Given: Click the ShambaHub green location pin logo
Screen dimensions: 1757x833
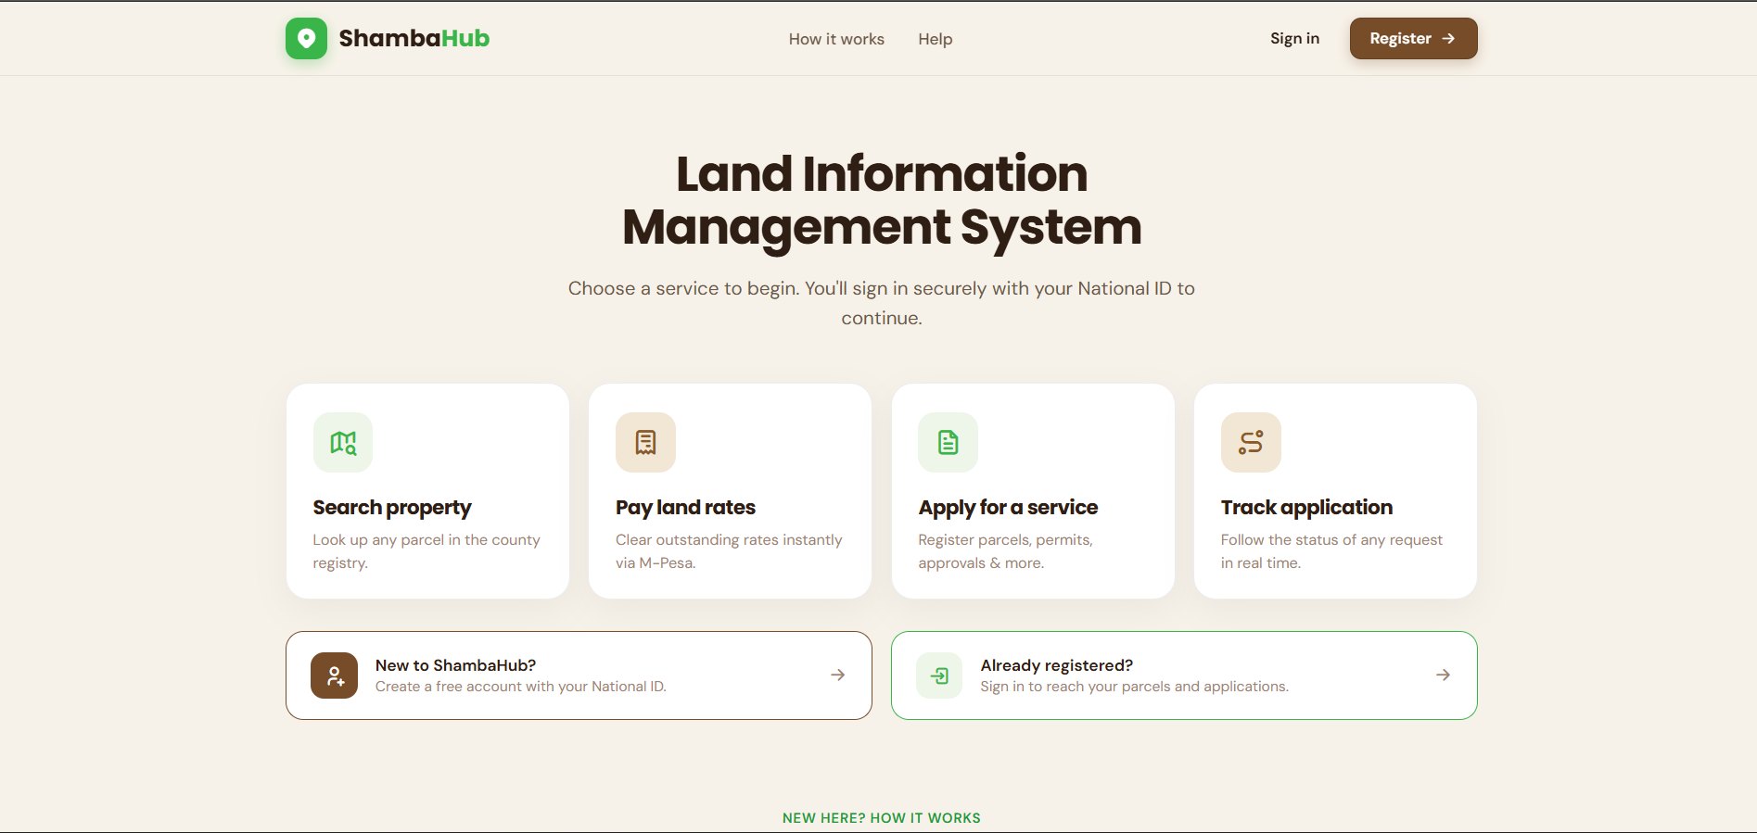Looking at the screenshot, I should [306, 39].
